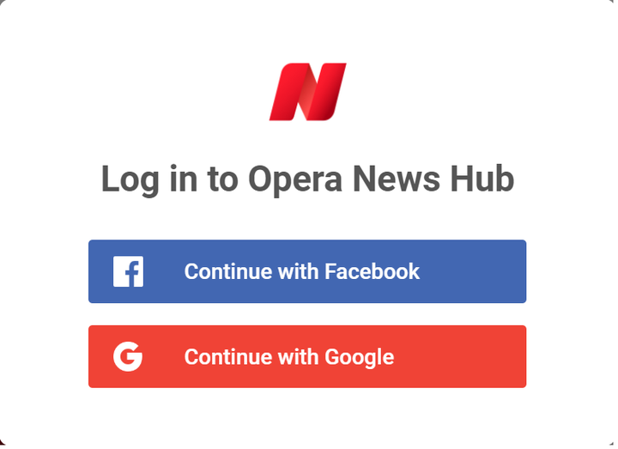Continue with Google login
This screenshot has height=449, width=618.
(307, 356)
